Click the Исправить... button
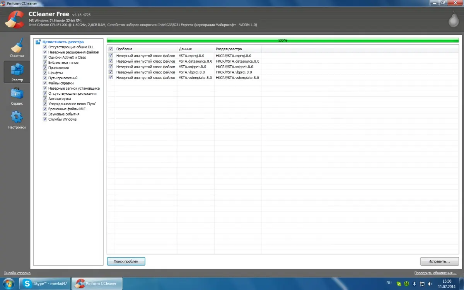 [439, 261]
